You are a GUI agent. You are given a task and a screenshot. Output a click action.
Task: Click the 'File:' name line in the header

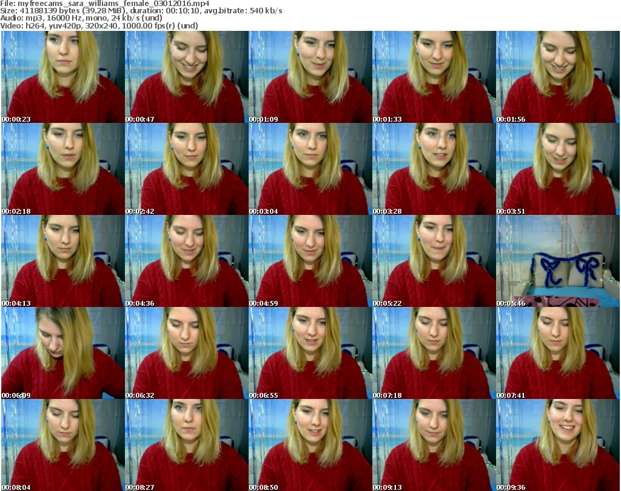(105, 4)
